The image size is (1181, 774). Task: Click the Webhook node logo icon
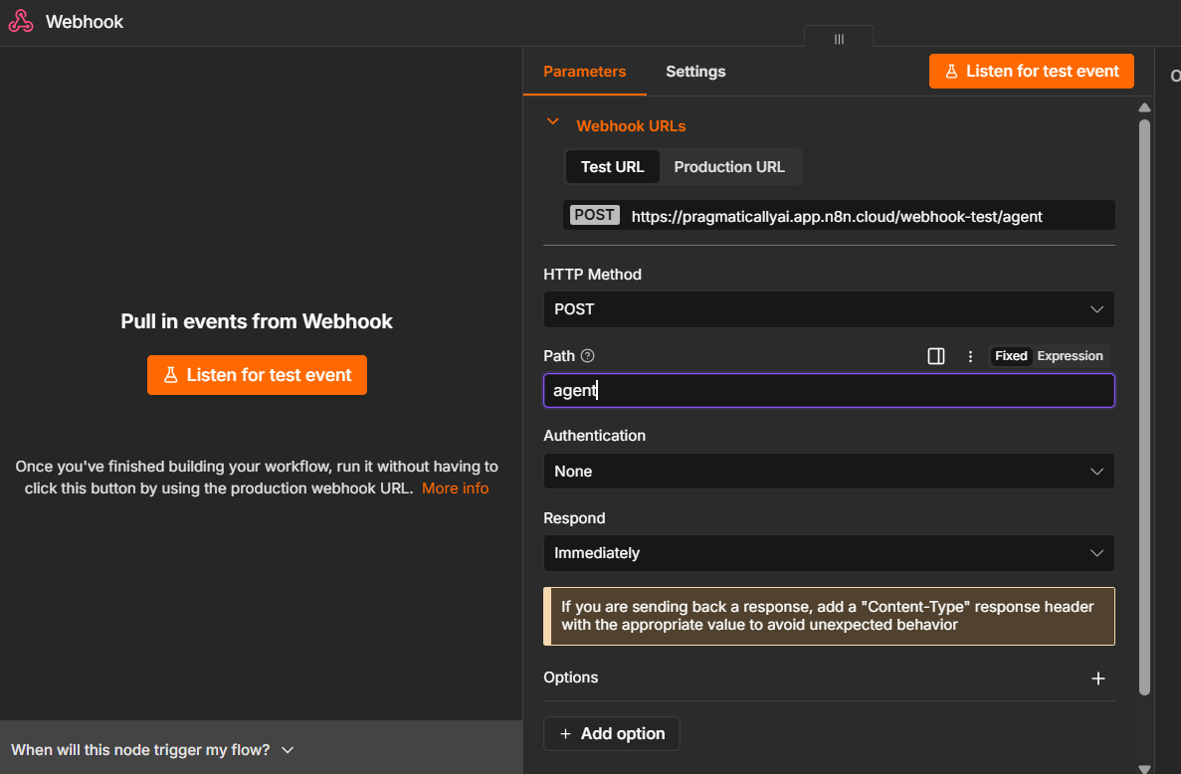click(x=20, y=21)
